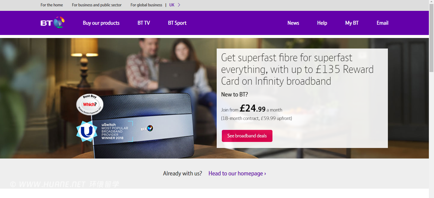The width and height of the screenshot is (434, 198).
Task: Select BT TV in the navigation bar
Action: pos(144,23)
